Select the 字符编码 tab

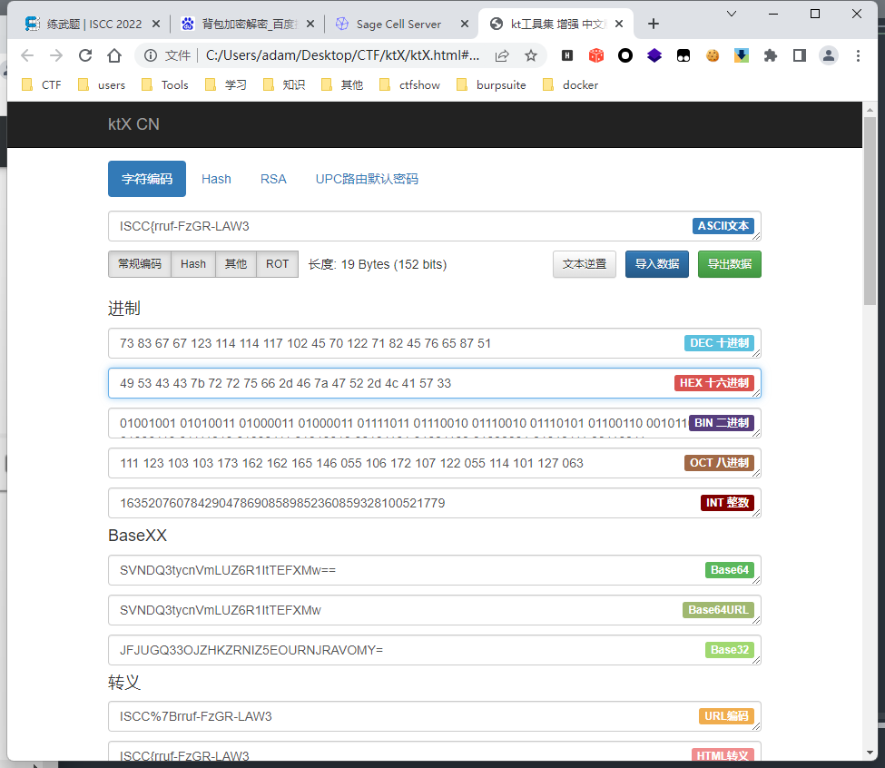coord(147,179)
